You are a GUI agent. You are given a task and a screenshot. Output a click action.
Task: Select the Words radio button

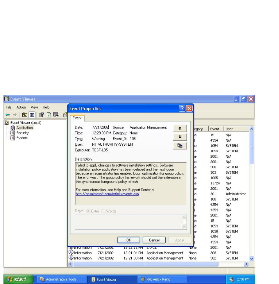(103, 211)
